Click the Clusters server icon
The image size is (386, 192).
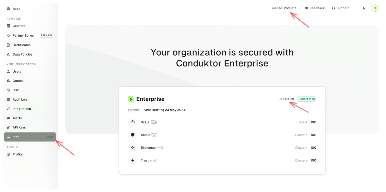8,26
